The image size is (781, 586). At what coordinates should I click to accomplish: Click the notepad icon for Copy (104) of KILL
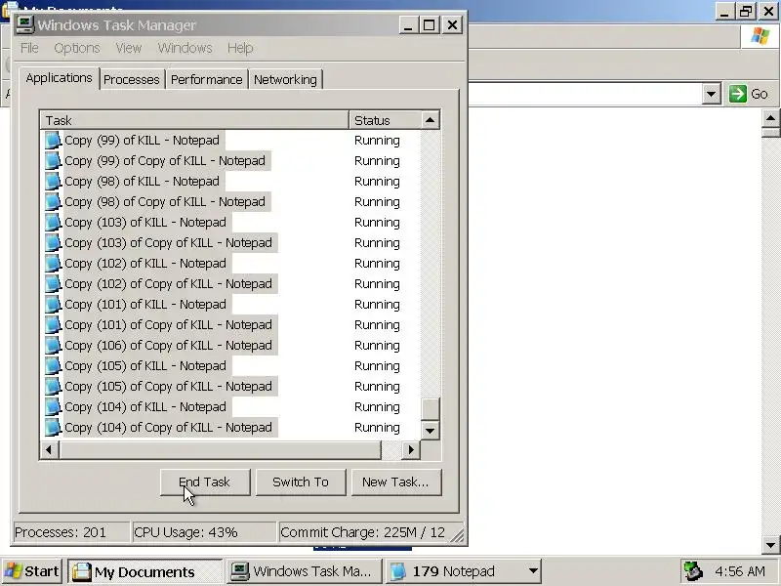pos(53,407)
